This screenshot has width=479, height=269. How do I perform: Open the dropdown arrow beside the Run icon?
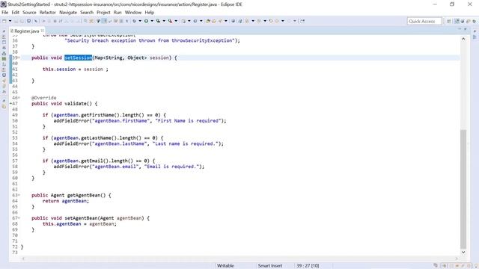tap(152, 21)
